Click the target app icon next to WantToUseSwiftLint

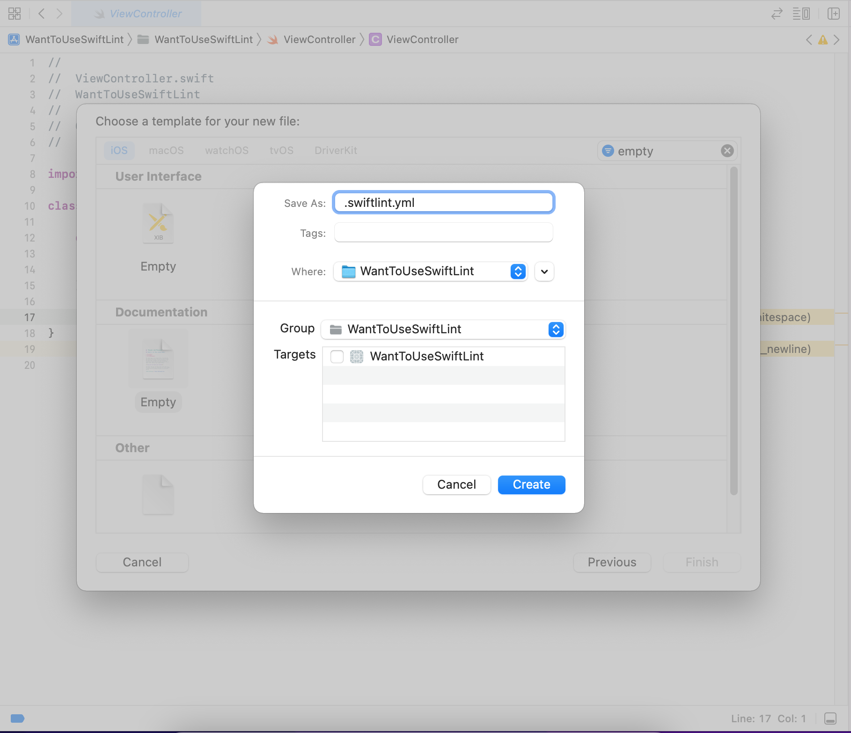pos(357,357)
